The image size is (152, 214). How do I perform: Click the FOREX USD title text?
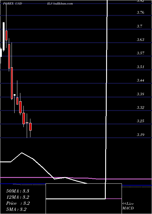click(x=12, y=4)
